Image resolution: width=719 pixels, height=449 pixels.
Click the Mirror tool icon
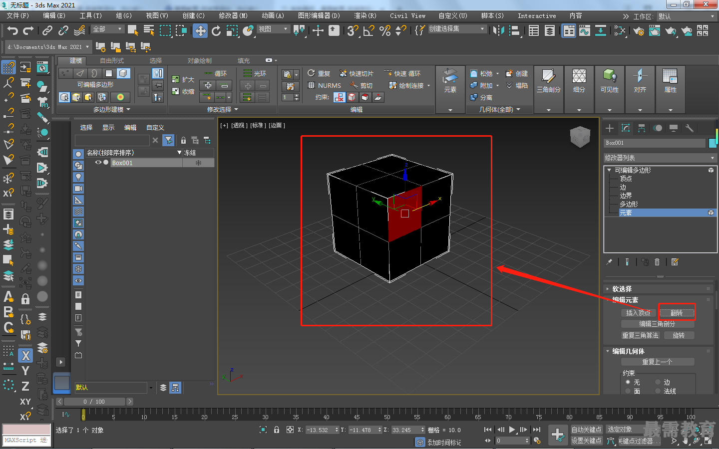pyautogui.click(x=498, y=31)
